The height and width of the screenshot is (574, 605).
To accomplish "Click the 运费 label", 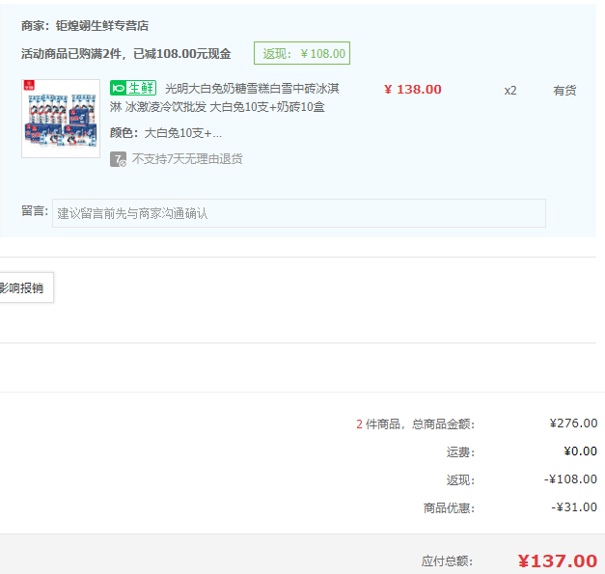I will (460, 452).
